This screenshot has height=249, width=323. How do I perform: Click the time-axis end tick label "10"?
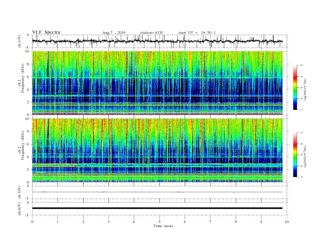click(x=287, y=222)
